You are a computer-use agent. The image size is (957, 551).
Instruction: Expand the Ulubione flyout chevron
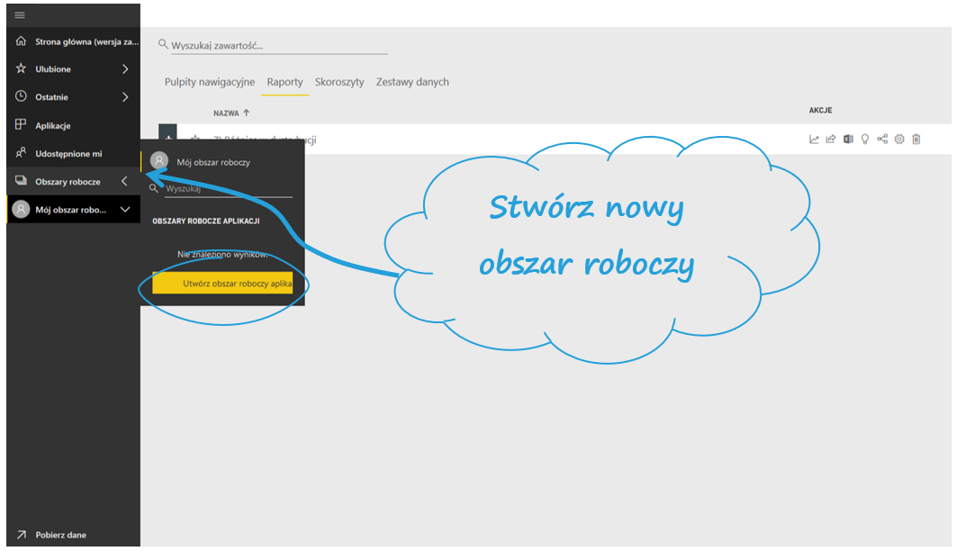pyautogui.click(x=125, y=69)
